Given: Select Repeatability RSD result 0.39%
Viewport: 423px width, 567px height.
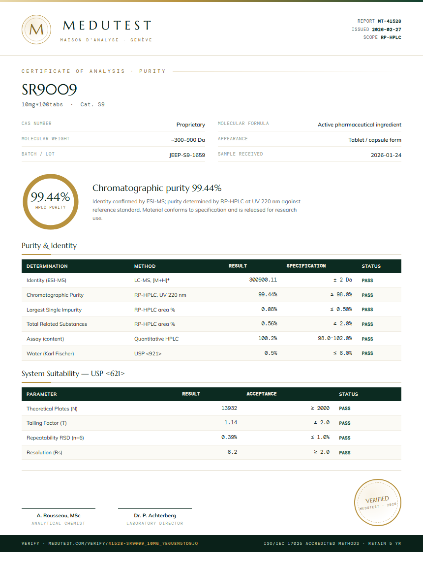Looking at the screenshot, I should click(229, 438).
